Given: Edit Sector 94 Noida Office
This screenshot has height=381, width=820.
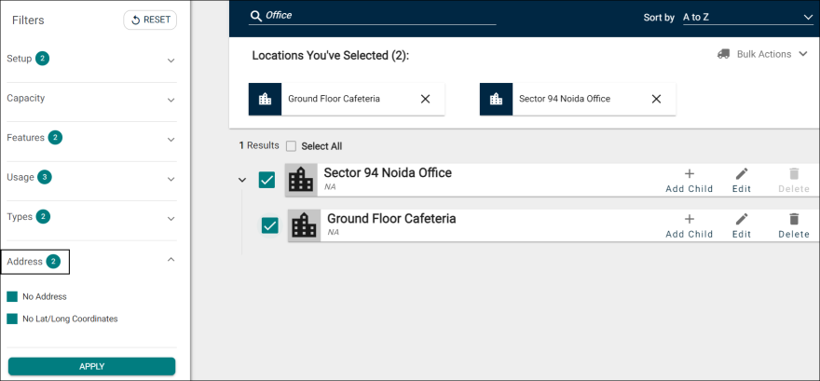Looking at the screenshot, I should point(742,181).
